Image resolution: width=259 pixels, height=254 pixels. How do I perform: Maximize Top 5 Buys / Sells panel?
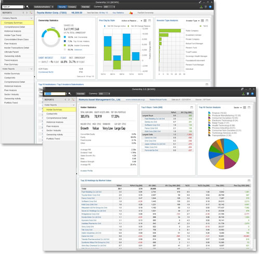191,107
